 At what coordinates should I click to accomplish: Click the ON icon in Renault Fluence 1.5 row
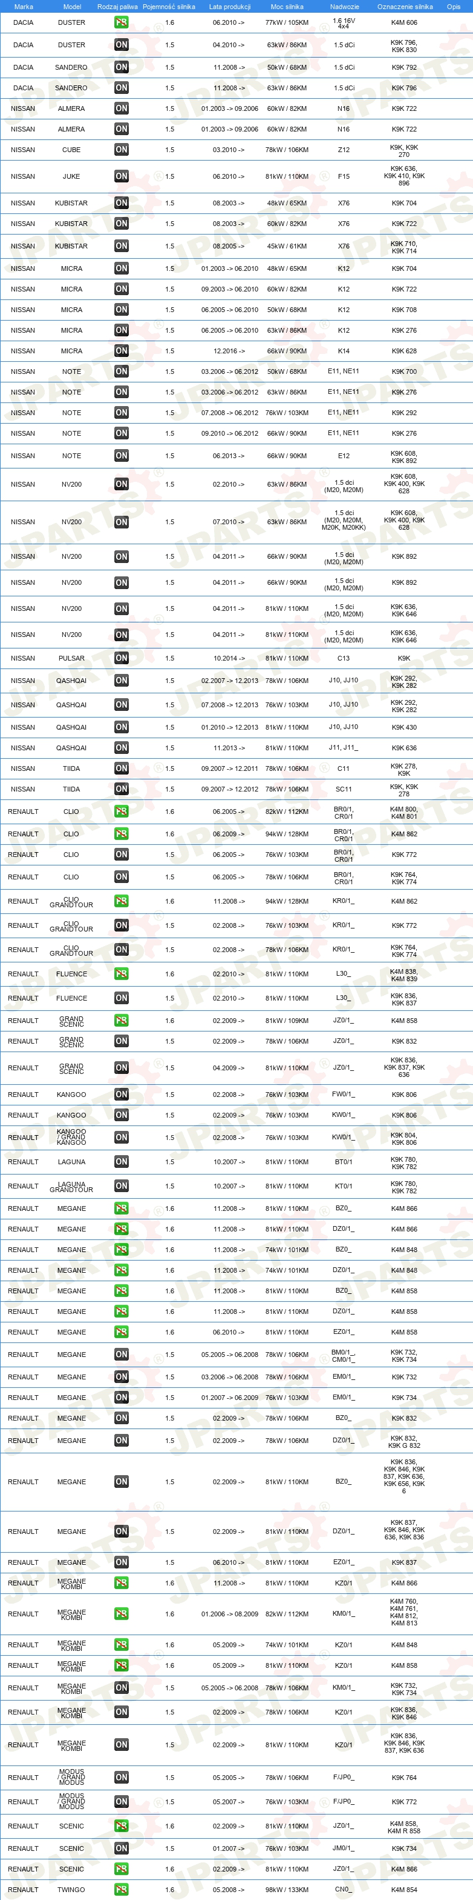pos(122,998)
